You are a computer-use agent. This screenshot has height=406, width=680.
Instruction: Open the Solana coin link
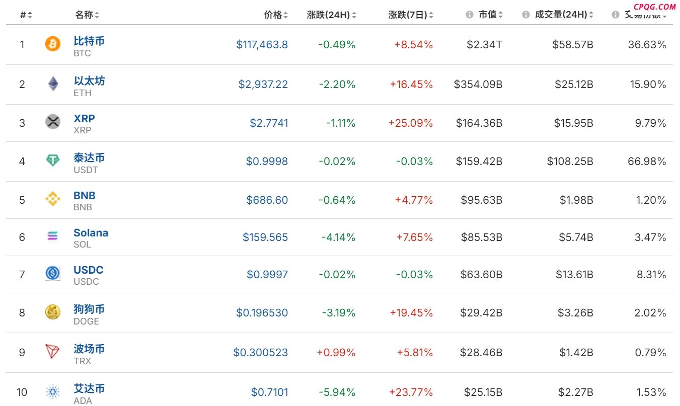[x=91, y=232]
